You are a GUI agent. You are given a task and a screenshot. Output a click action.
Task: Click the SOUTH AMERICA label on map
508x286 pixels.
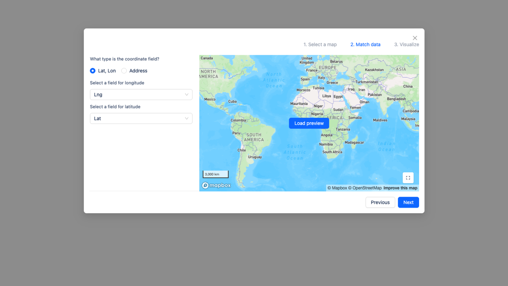(x=254, y=137)
